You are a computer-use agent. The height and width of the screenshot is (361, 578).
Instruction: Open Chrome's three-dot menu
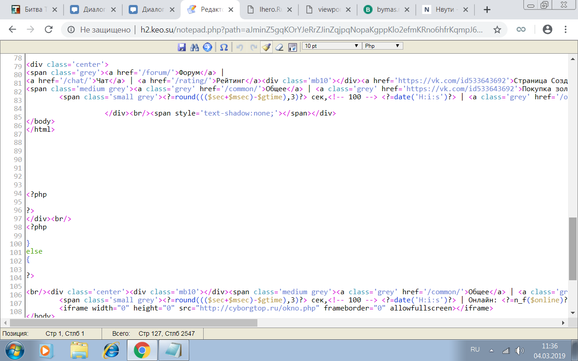(x=565, y=30)
